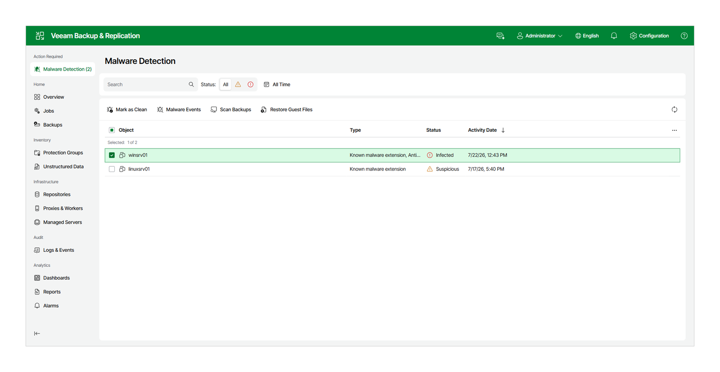Click the remote console monitor icon in header

click(500, 36)
